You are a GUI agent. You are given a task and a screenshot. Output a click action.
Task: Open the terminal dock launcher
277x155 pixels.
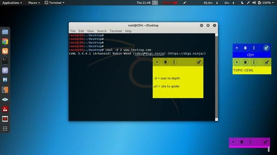[x=5, y=61]
